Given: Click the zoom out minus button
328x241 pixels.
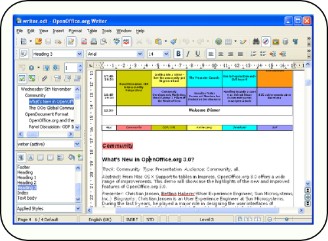Looking at the screenshot, I should coord(270,219).
